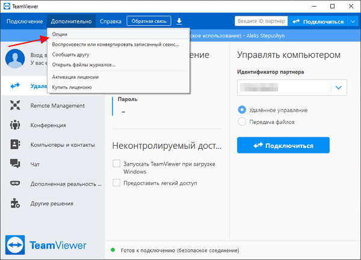
Task: Minimize the TeamViewer window
Action: coord(314,6)
